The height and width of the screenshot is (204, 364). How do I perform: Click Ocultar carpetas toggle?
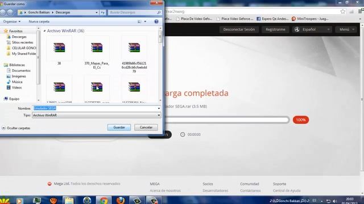click(16, 128)
